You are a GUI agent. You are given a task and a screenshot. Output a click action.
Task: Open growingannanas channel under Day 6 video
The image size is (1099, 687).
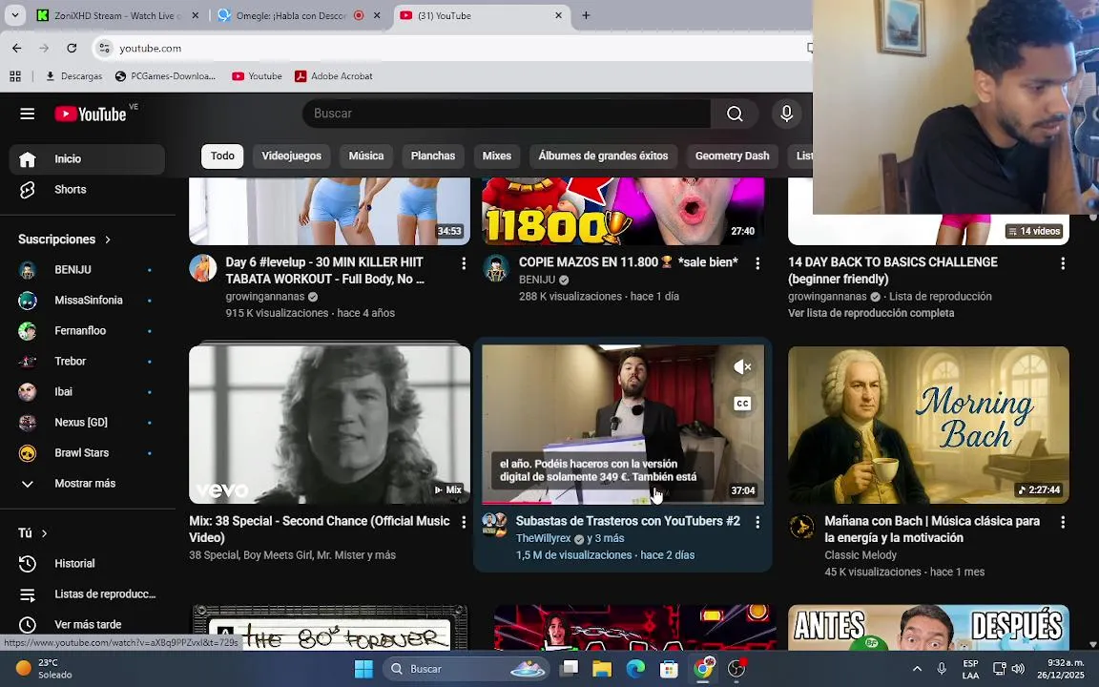[x=265, y=297]
